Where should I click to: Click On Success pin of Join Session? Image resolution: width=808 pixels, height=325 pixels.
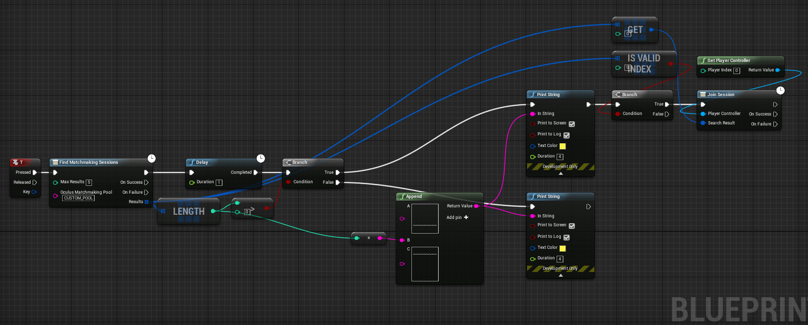point(775,114)
